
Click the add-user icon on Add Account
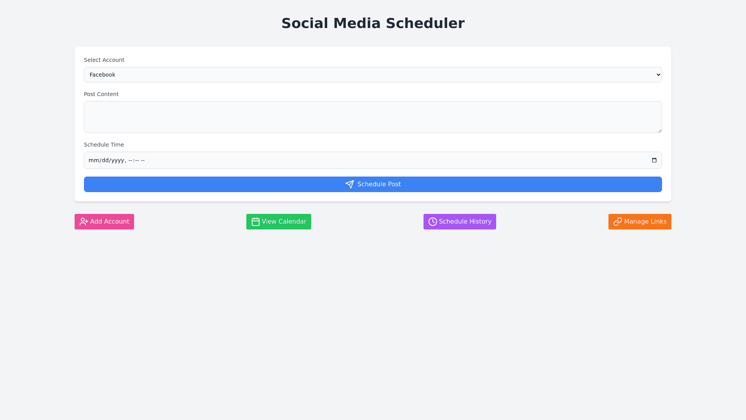[x=84, y=222]
